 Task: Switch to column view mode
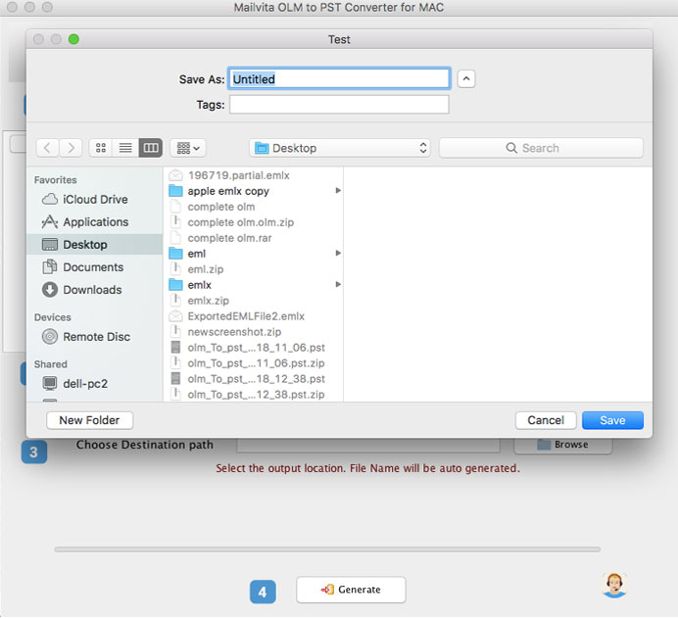click(150, 148)
